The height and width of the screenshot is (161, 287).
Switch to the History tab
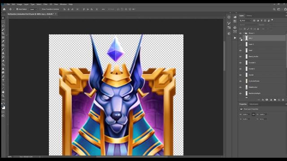249,16
